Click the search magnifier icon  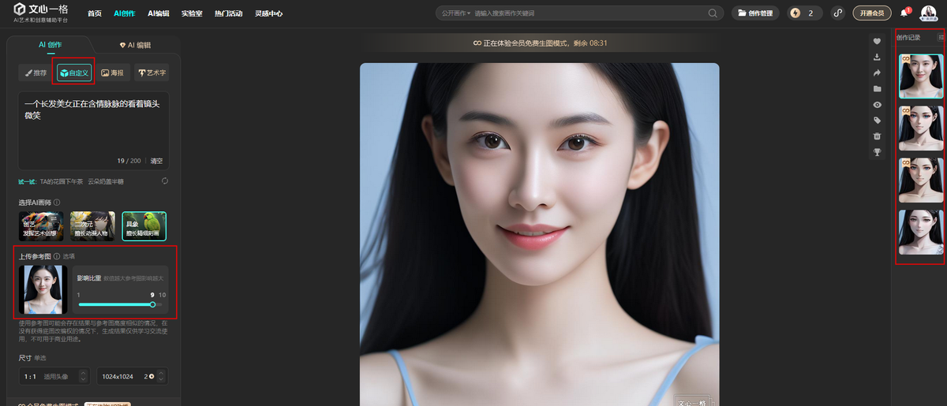click(x=713, y=13)
